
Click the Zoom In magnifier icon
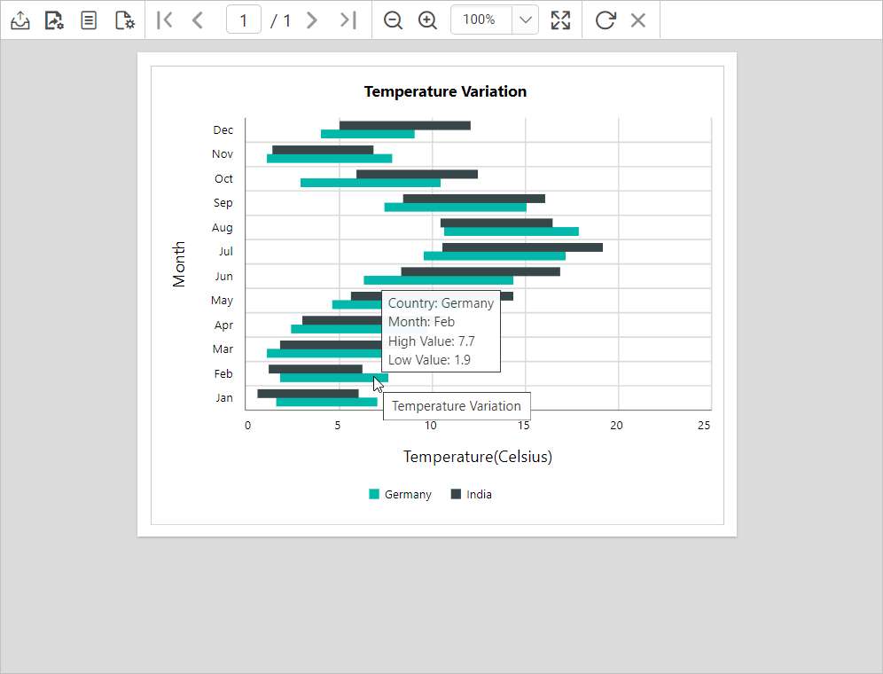tap(427, 20)
